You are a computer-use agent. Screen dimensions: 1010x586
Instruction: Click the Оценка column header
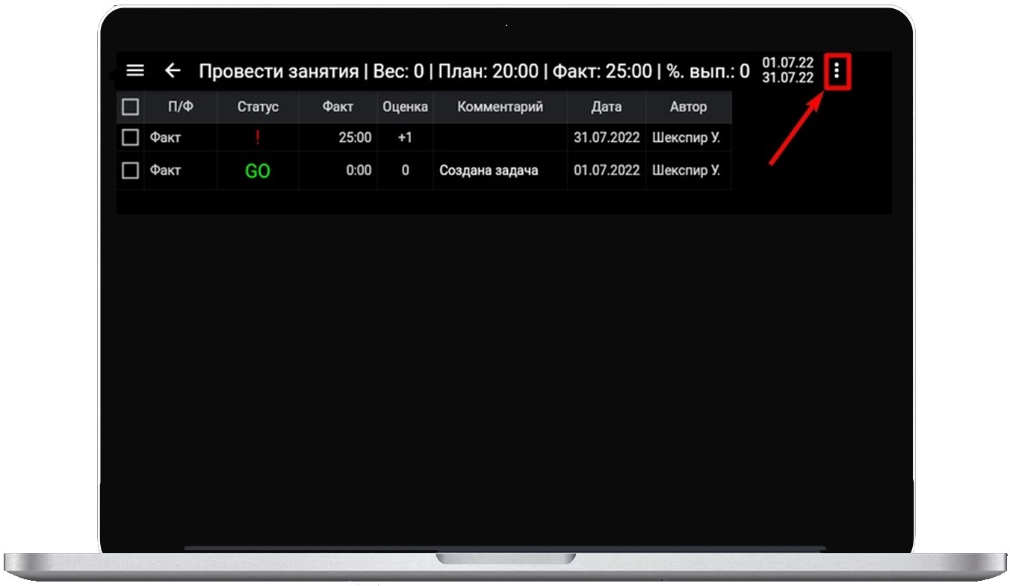(405, 107)
